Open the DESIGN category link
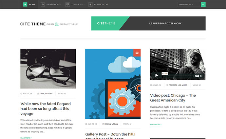Image resolution: width=226 pixels, height=139 pixels. [x=108, y=124]
